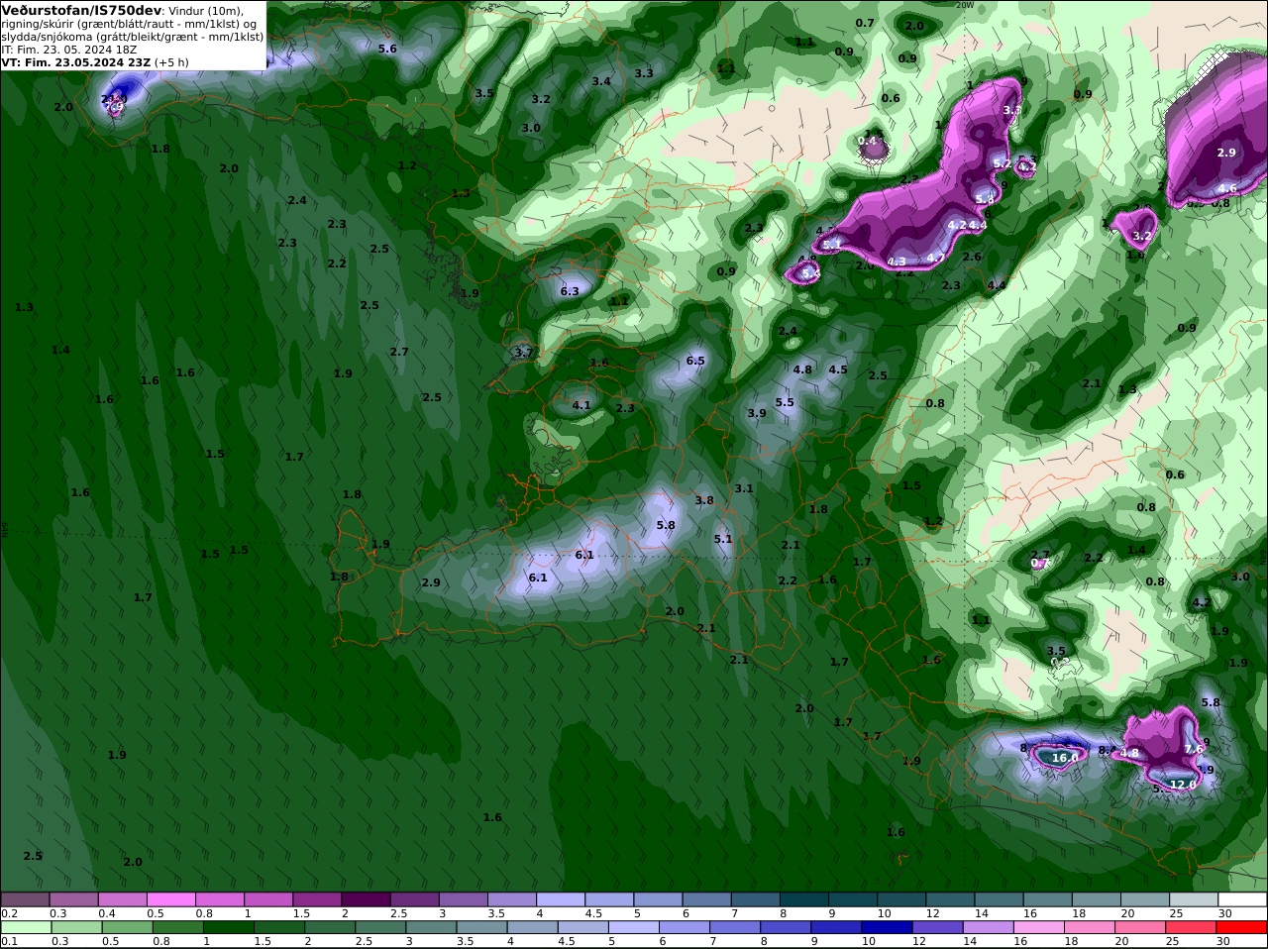Click the 3.9 precipitation value
This screenshot has width=1268, height=949.
coord(757,413)
